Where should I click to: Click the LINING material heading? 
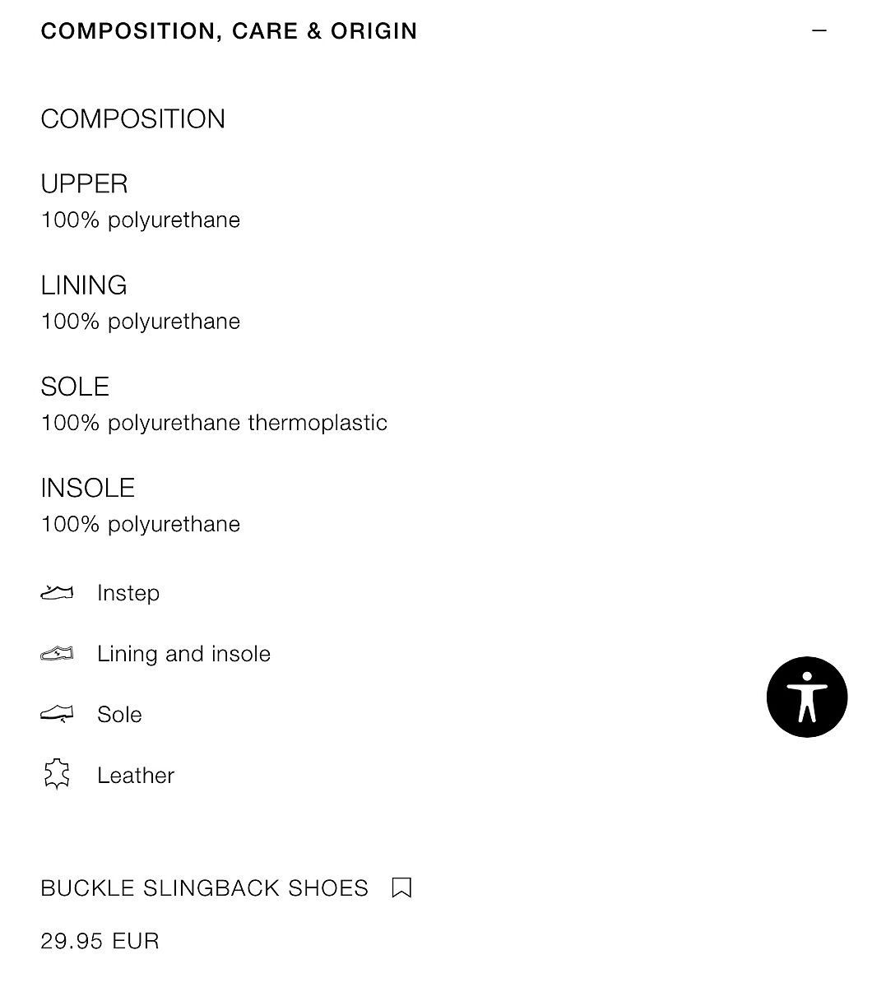click(83, 285)
